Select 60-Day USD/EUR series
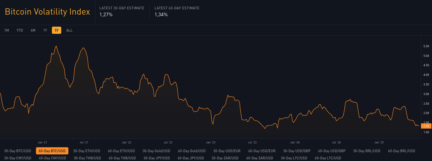 (262, 151)
